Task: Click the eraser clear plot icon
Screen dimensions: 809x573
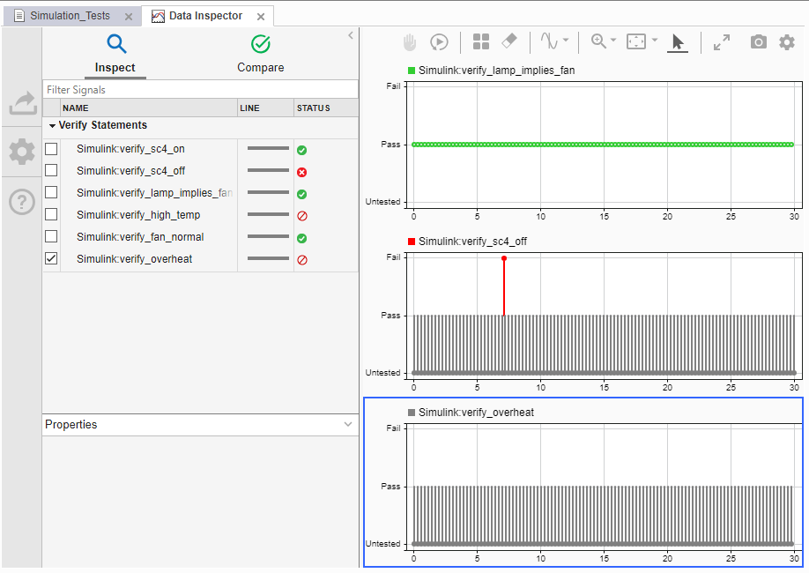Action: [x=508, y=41]
